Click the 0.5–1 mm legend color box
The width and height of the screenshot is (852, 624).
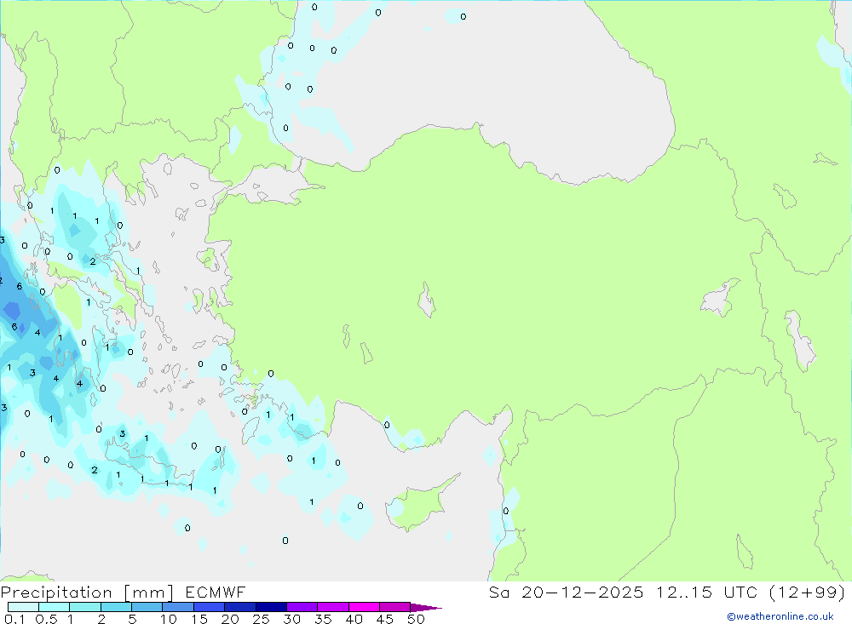coord(55,607)
